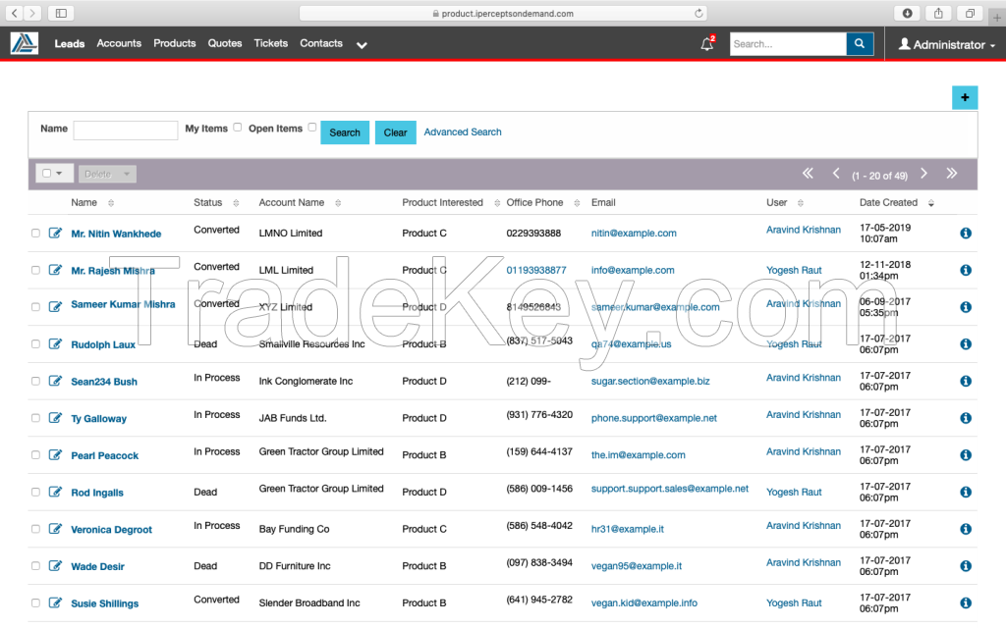This screenshot has height=628, width=1006.
Task: Click pencil edit icon for Ty Galloway
Action: [x=55, y=418]
